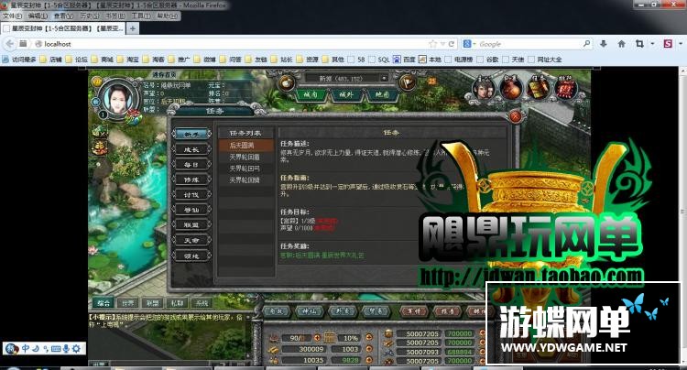Open the SQL bookmark
The height and width of the screenshot is (370, 687).
379,60
